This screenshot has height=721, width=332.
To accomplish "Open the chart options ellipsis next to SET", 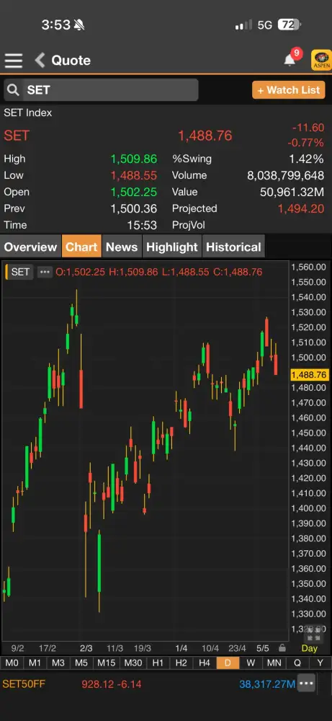I will coord(45,272).
